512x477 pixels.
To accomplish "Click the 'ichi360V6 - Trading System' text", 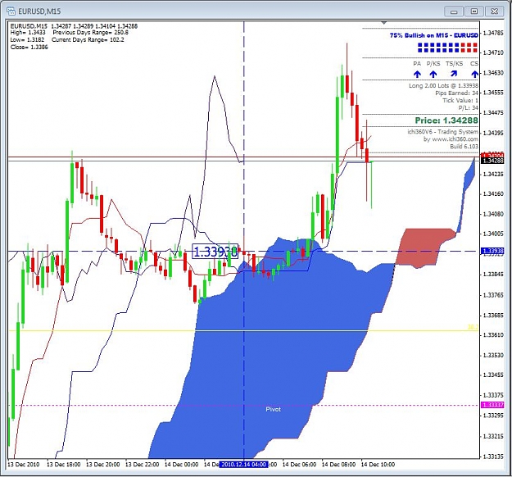I will pyautogui.click(x=442, y=132).
